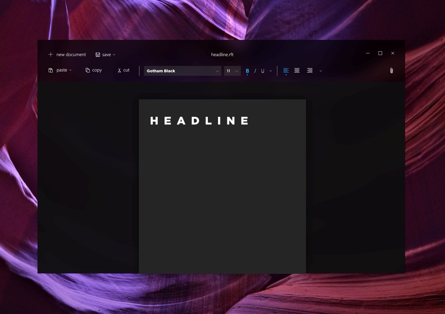Apply italic formatting
This screenshot has width=445, height=314.
(255, 71)
